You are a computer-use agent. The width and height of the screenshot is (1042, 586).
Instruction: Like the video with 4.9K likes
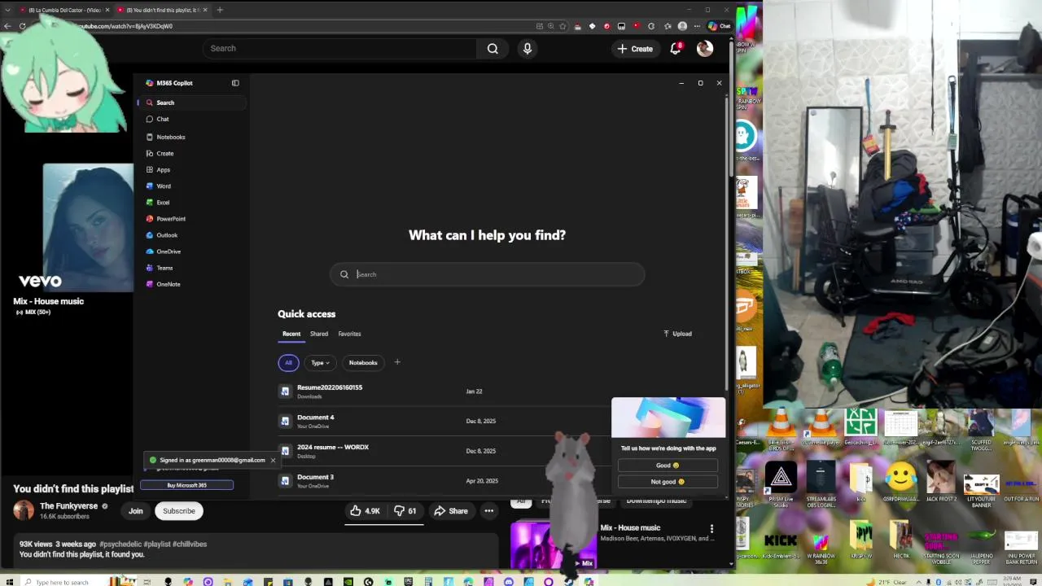(365, 511)
